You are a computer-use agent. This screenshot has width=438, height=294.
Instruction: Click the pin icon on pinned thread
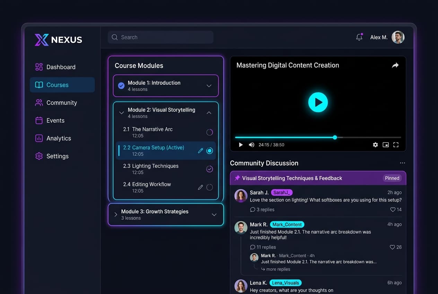tap(237, 178)
